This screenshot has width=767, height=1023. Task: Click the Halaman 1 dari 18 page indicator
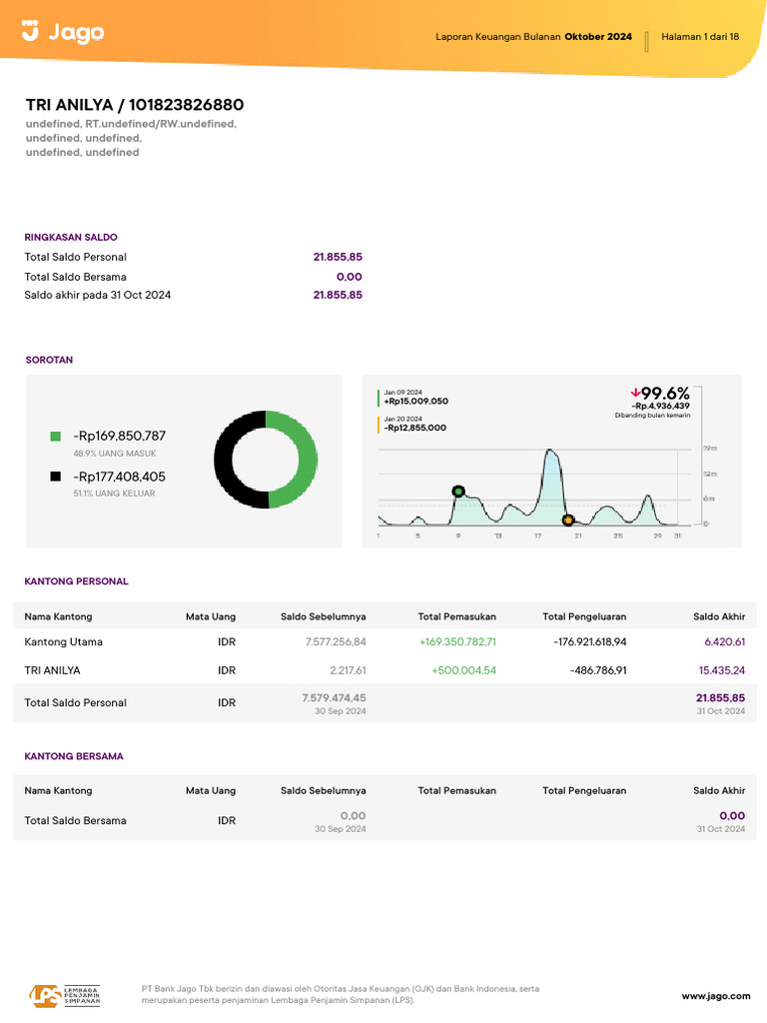click(x=700, y=37)
